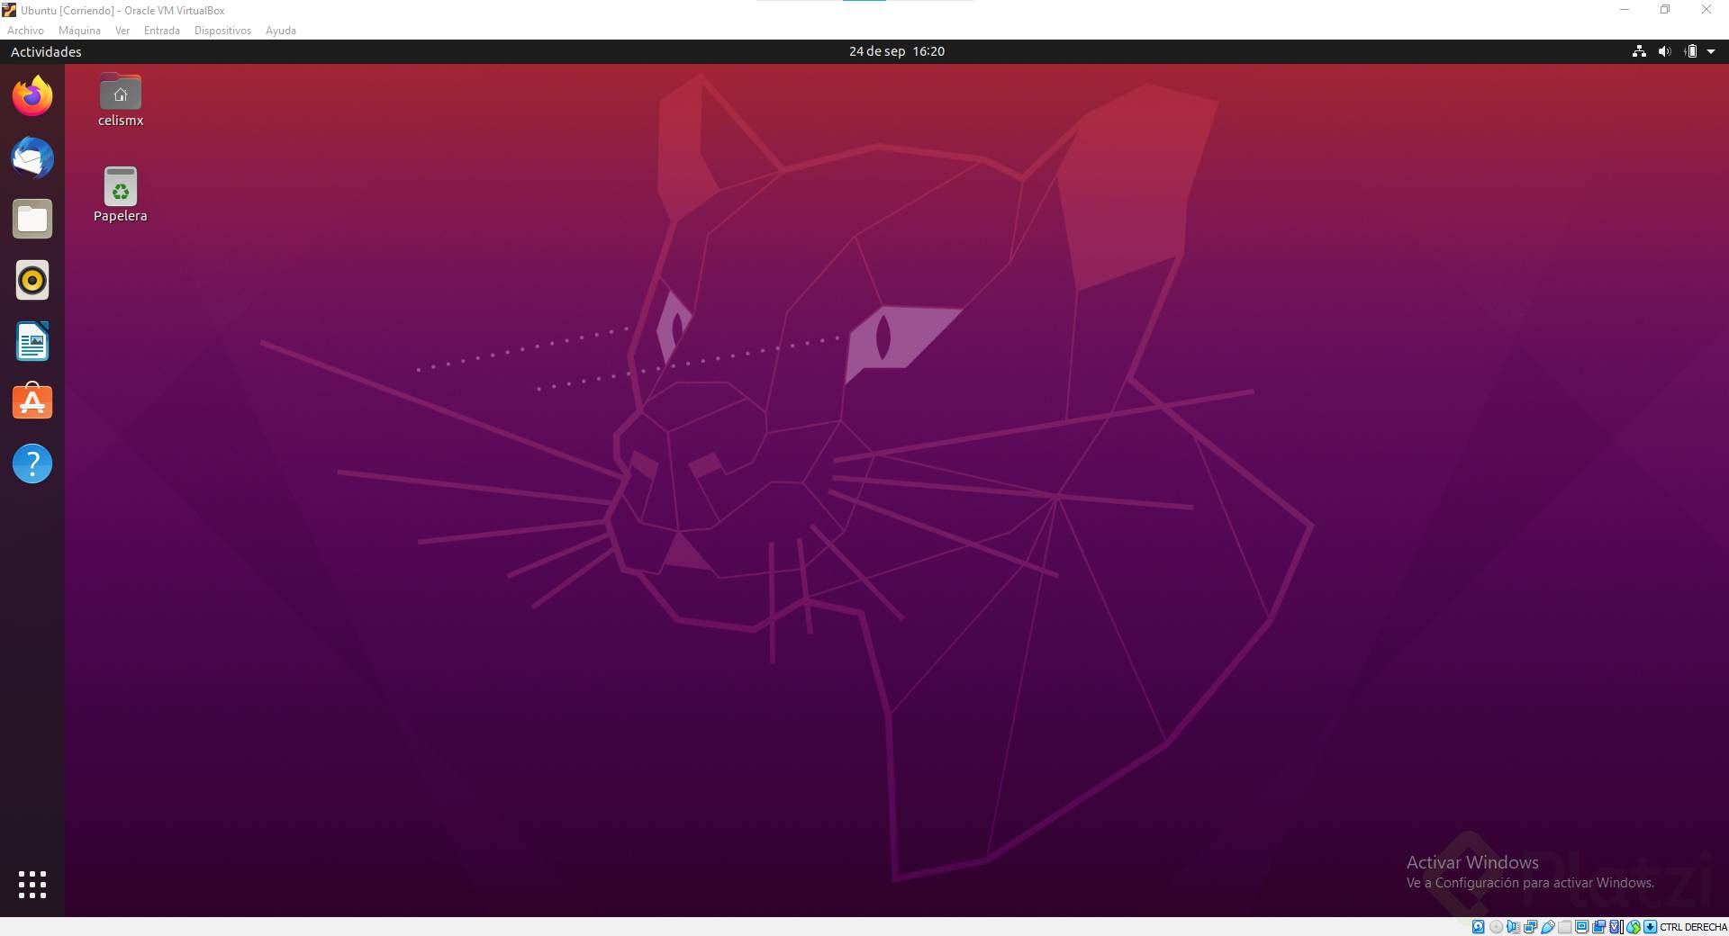Open the Dispositivos menu
Image resolution: width=1729 pixels, height=936 pixels.
222,30
